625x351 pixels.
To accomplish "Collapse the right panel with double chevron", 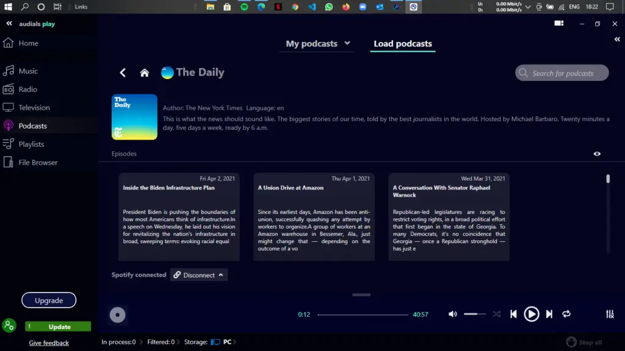I will 617,40.
